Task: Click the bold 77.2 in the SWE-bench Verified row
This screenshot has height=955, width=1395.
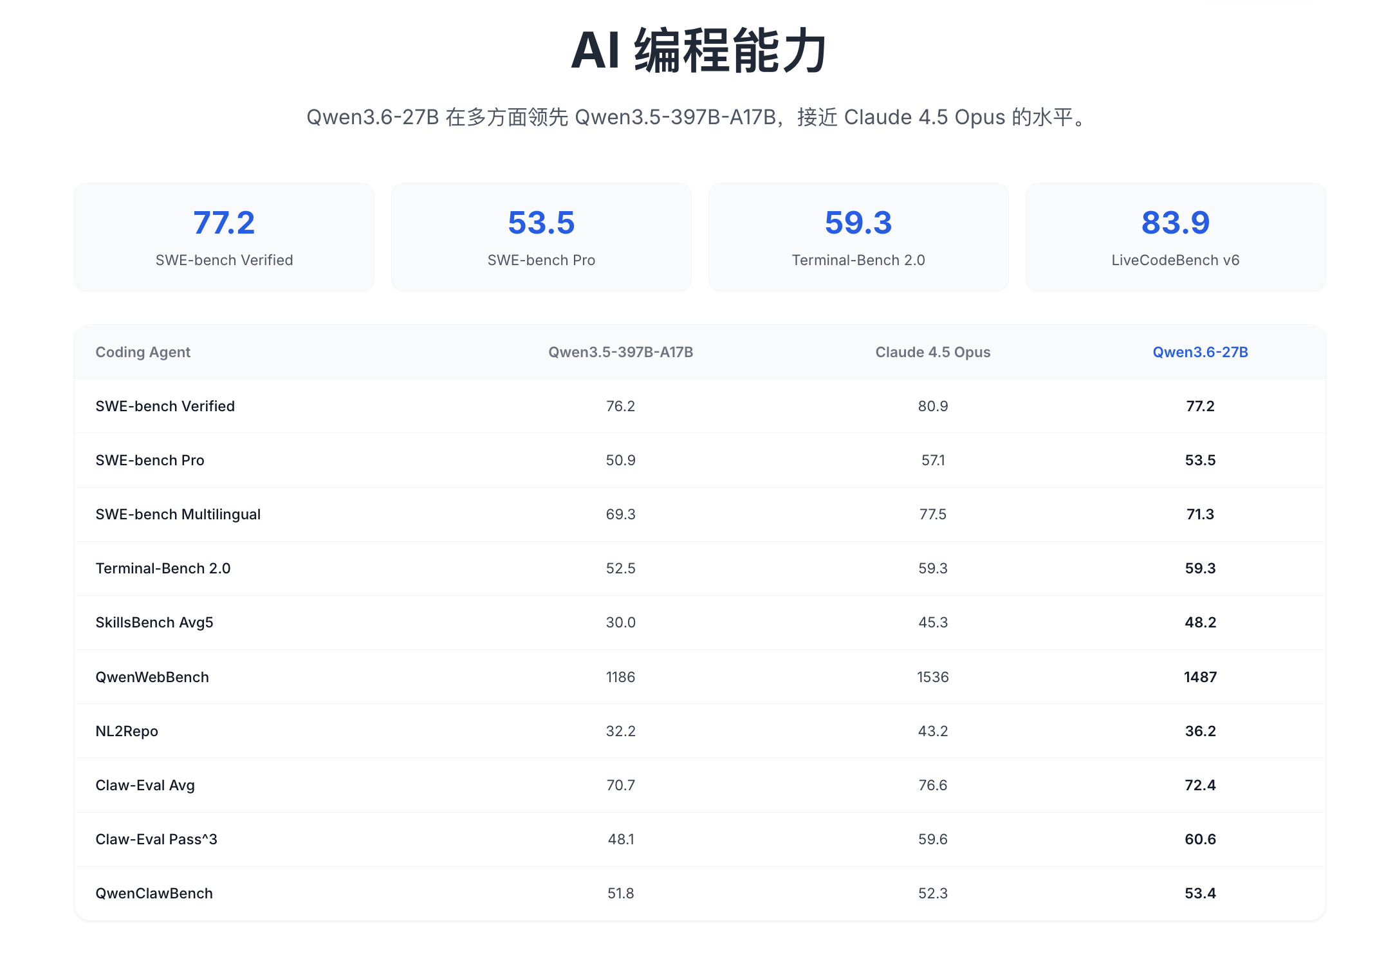Action: click(1200, 406)
